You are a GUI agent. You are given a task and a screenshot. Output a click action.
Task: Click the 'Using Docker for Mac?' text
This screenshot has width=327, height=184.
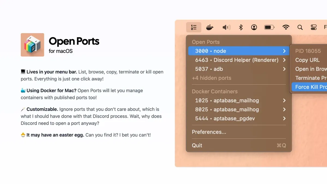(x=52, y=91)
